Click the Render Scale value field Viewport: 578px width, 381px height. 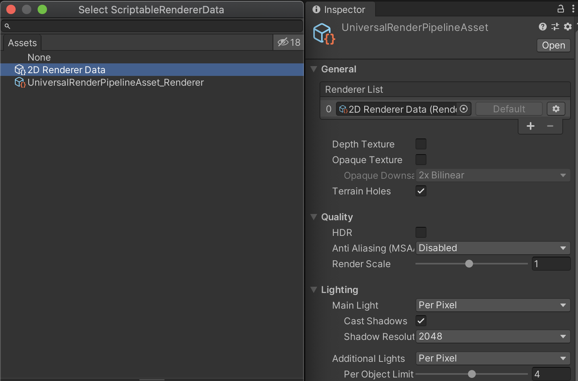coord(551,264)
